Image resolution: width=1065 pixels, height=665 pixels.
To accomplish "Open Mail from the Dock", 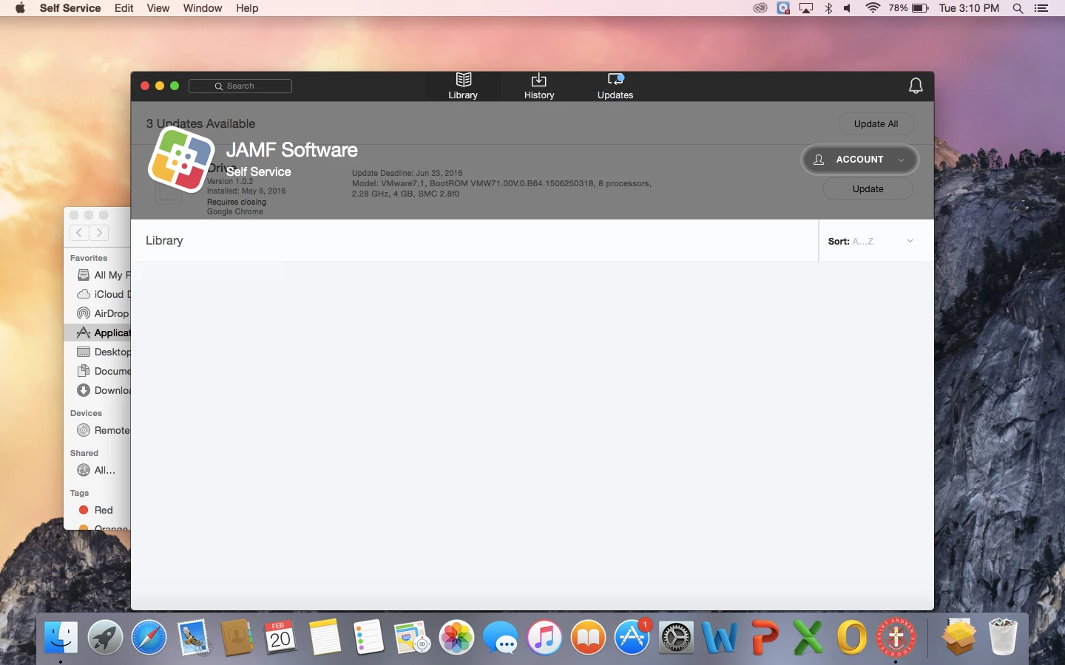I will click(x=193, y=637).
